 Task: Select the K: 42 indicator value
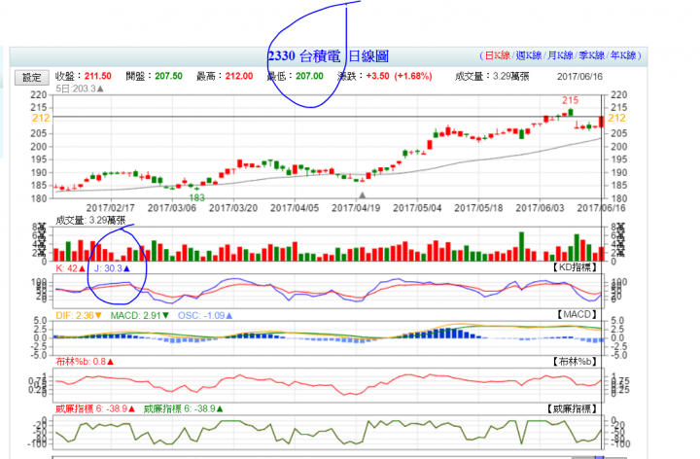70,268
